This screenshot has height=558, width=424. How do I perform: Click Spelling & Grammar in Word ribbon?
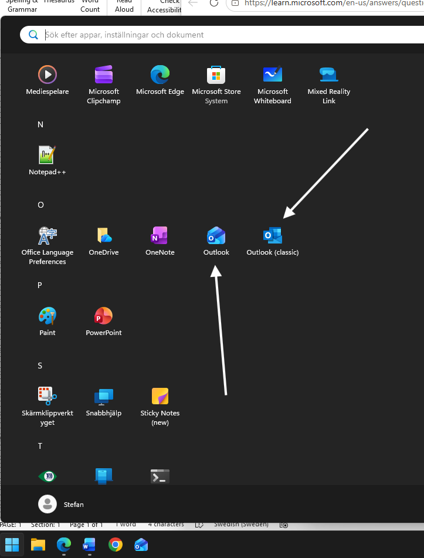coord(22,6)
